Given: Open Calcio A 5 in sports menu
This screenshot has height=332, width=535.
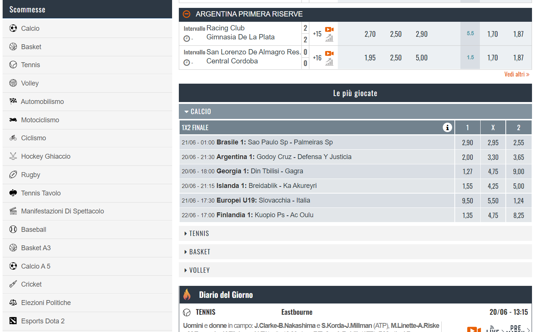Looking at the screenshot, I should point(87,266).
